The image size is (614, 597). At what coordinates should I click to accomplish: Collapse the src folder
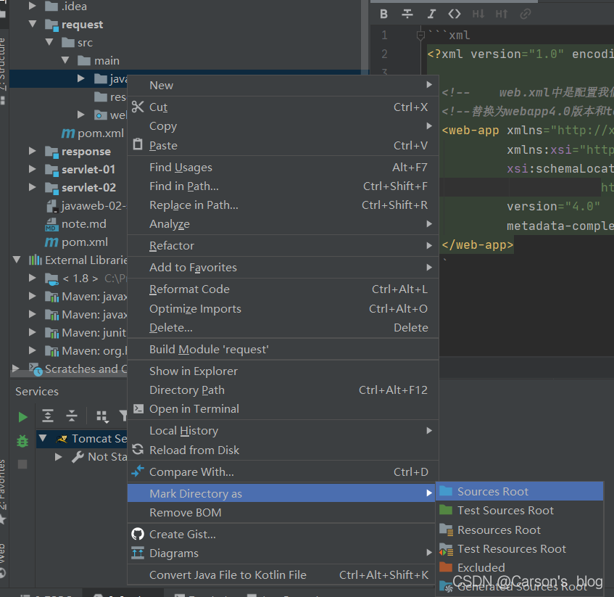(49, 42)
